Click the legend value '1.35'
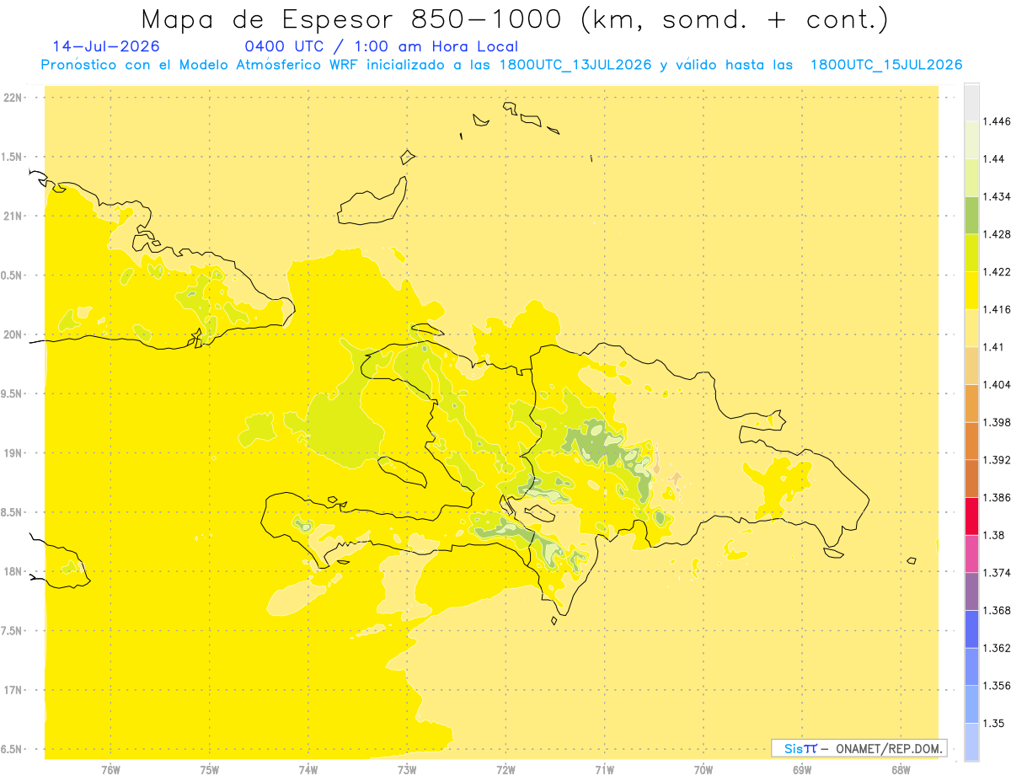The width and height of the screenshot is (1011, 781). (994, 723)
